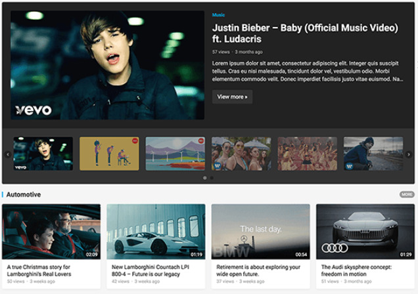Open the Automotive section heading
Image resolution: width=418 pixels, height=294 pixels.
click(x=24, y=194)
